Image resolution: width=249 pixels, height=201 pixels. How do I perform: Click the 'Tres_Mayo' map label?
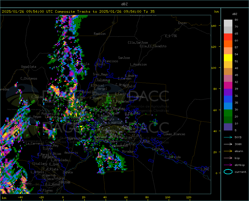(100, 74)
